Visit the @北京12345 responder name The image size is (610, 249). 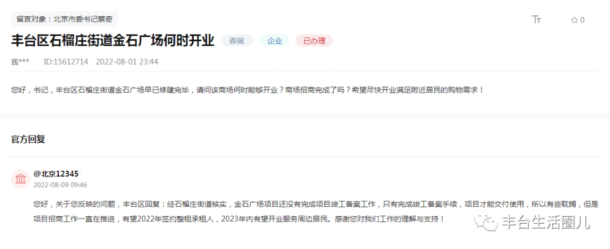coord(56,174)
